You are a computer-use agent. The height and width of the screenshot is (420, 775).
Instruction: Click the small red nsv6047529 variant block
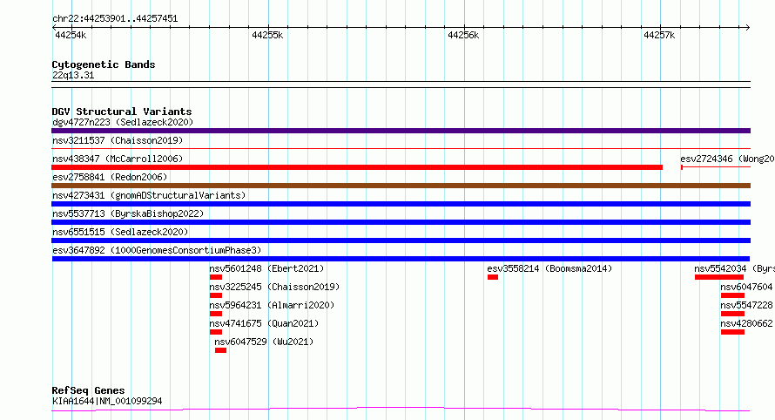[x=220, y=350]
